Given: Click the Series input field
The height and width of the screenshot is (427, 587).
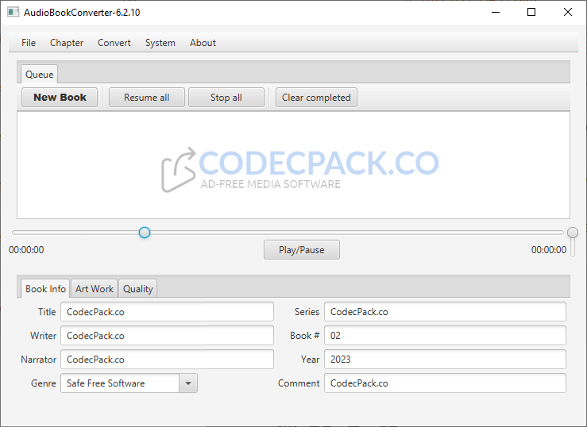Looking at the screenshot, I should (x=445, y=312).
